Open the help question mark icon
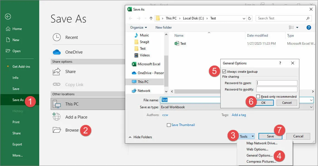This screenshot has width=318, height=166. point(309,27)
